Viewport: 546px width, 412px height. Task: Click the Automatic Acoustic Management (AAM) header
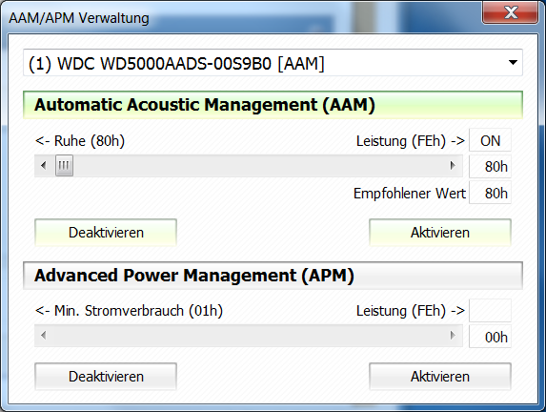point(273,105)
